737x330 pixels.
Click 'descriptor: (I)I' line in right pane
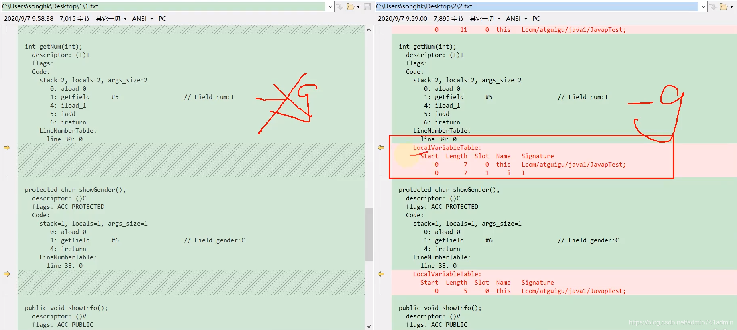[434, 55]
